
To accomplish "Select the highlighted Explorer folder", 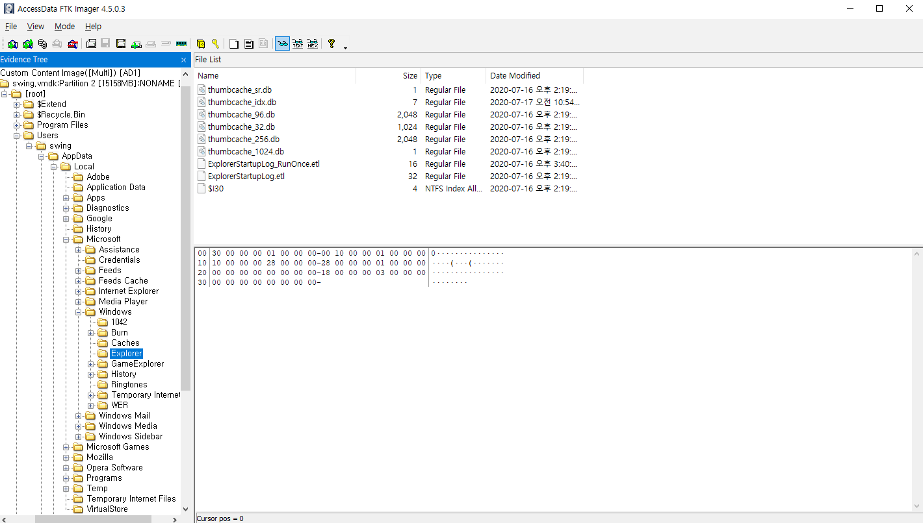I will pos(126,353).
